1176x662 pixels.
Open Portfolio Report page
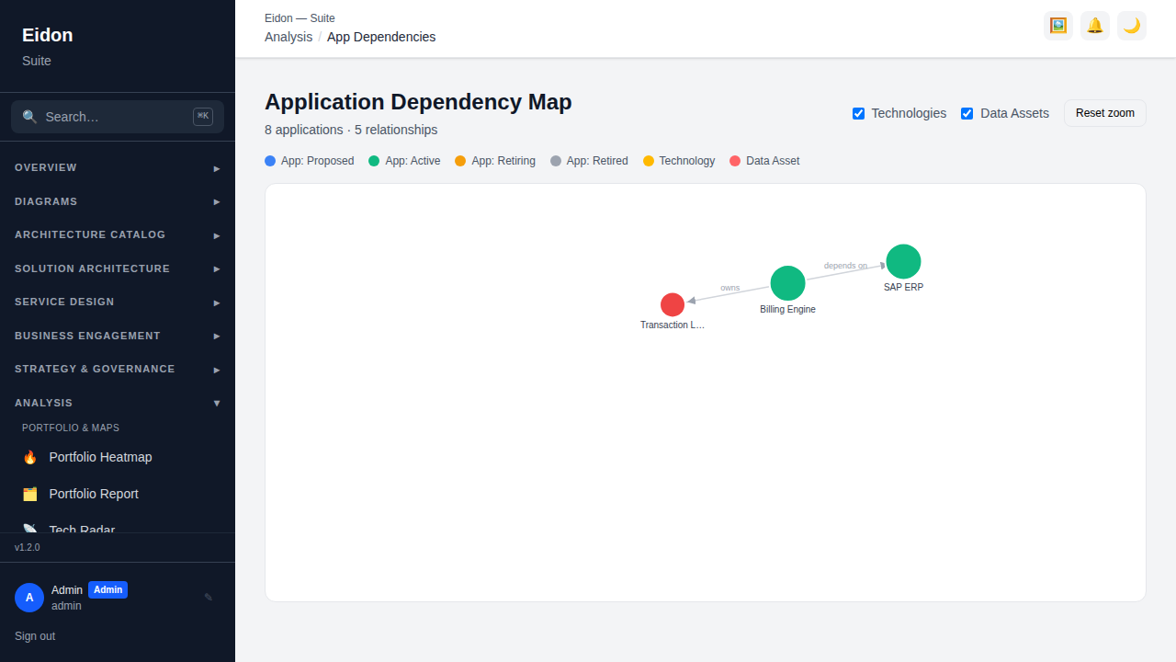(118, 494)
